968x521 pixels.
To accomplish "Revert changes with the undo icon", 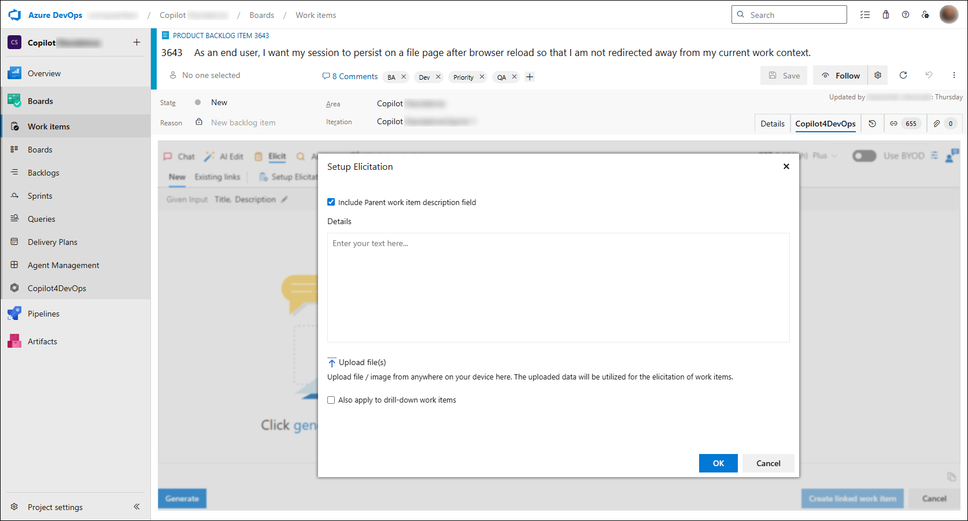I will click(929, 75).
